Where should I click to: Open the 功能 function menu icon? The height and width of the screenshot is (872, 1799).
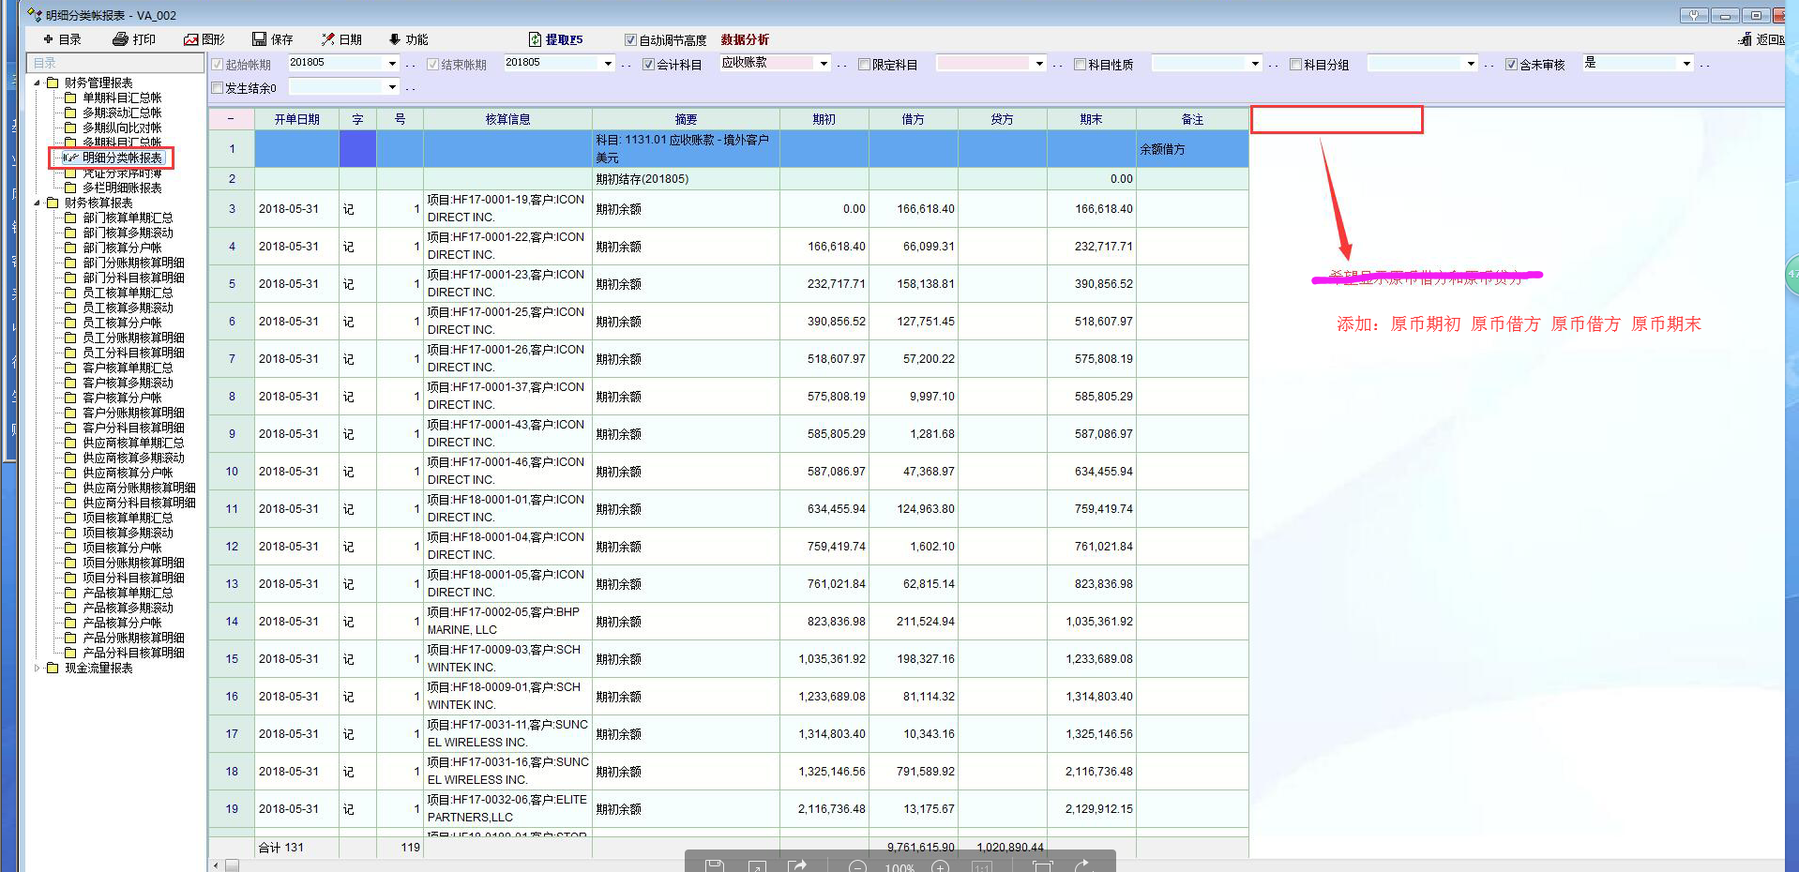(395, 39)
